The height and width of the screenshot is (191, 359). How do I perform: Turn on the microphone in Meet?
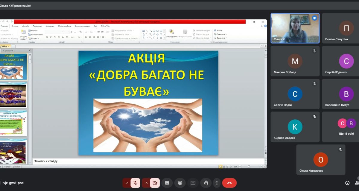pos(136,183)
